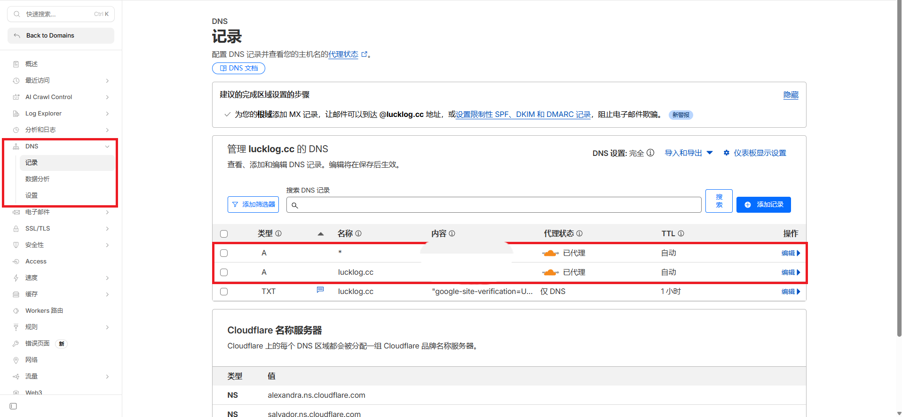Click the 规则 filter icon
902x417 pixels.
pos(16,327)
